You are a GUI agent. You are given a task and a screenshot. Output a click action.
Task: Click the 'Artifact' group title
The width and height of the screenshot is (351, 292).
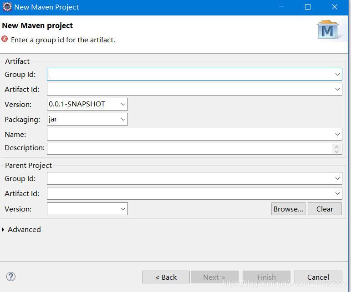[17, 61]
